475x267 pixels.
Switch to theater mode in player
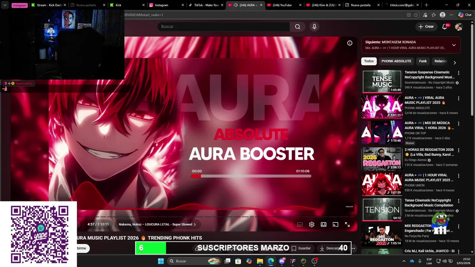tap(324, 224)
